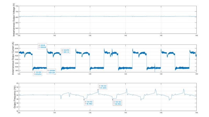Click the 145 x-axis tick under the current plot

(x=161, y=74)
